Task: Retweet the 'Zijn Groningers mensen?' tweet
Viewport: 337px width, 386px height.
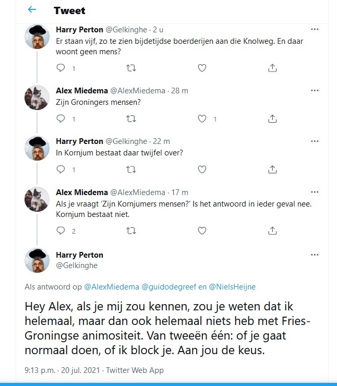Action: (x=131, y=119)
